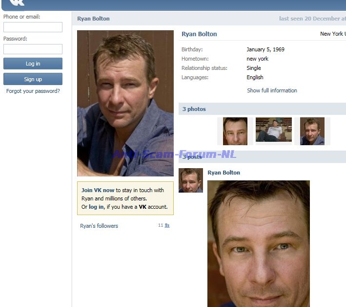Screen dimensions: 346x307
Task: Expand Show full information link
Action: [x=272, y=90]
